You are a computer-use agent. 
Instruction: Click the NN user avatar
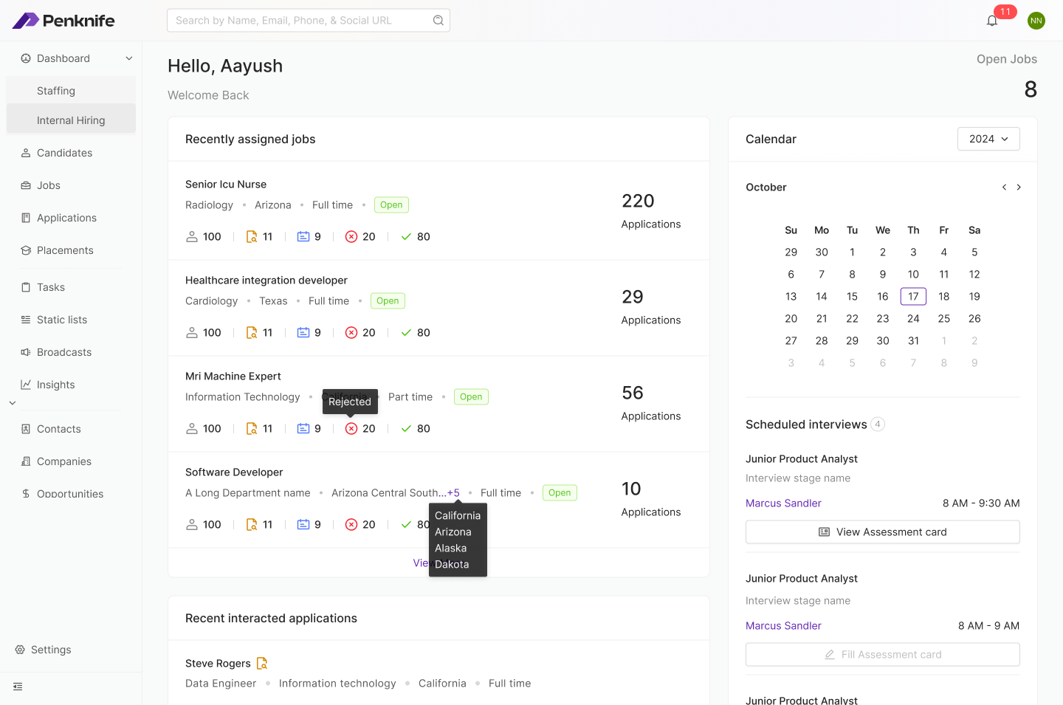[x=1036, y=21]
